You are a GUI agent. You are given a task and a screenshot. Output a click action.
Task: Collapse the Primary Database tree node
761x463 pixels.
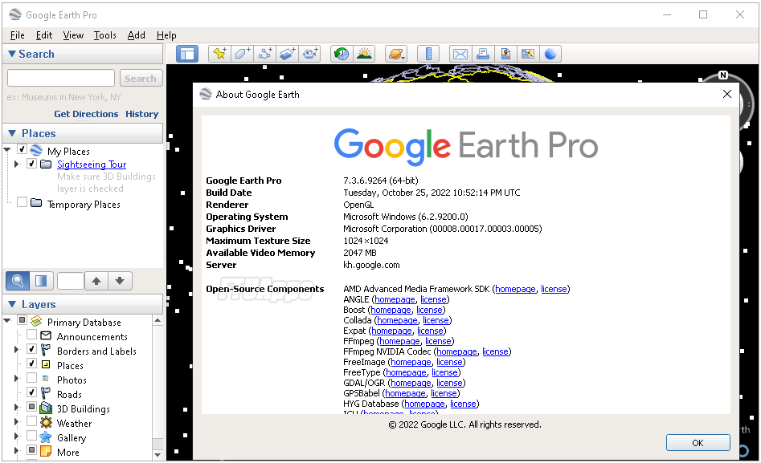[x=7, y=320]
